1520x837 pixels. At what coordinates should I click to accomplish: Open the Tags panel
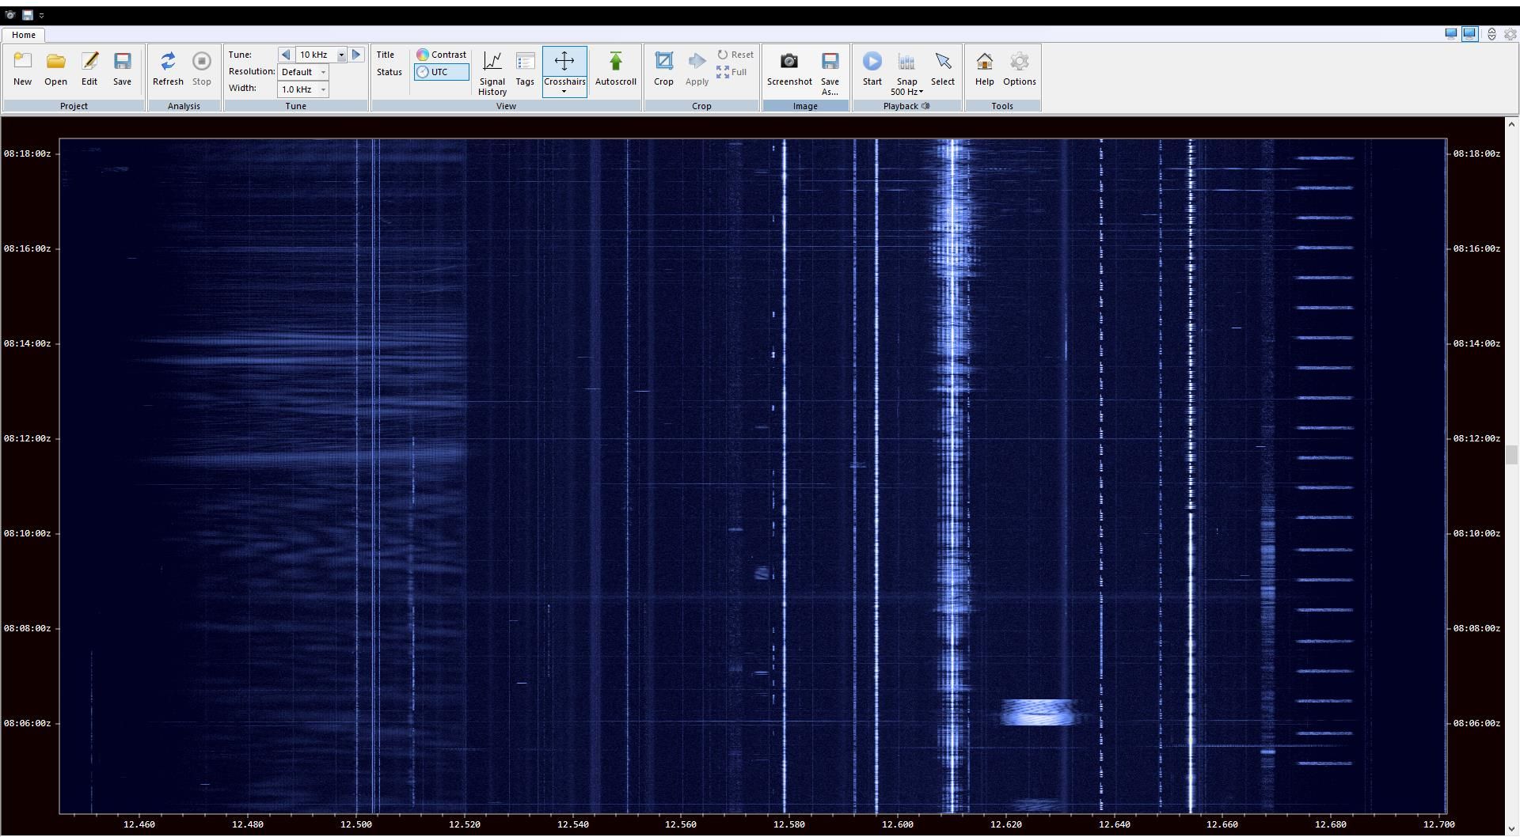525,62
